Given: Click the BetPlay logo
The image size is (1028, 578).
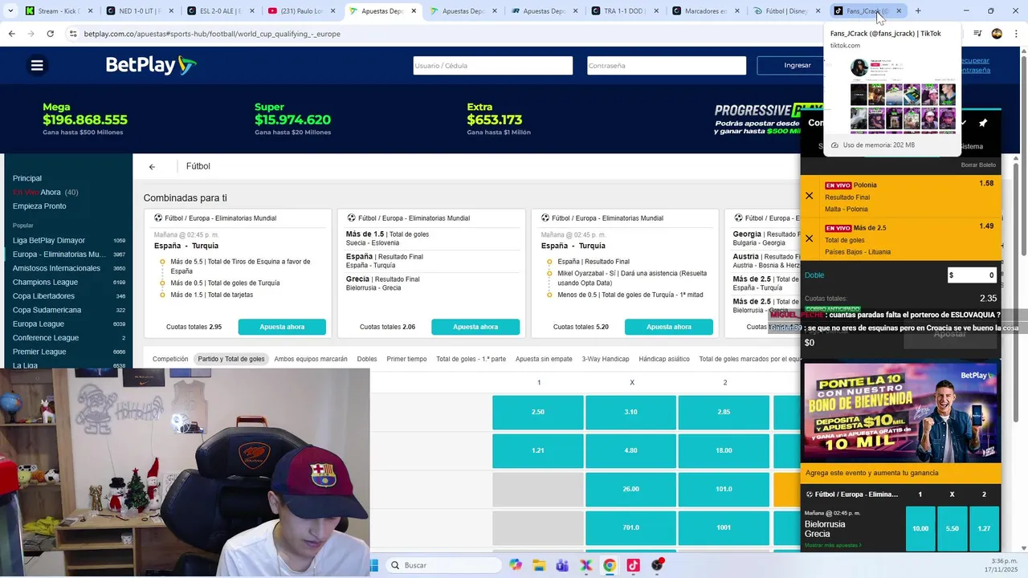Looking at the screenshot, I should click(x=151, y=66).
